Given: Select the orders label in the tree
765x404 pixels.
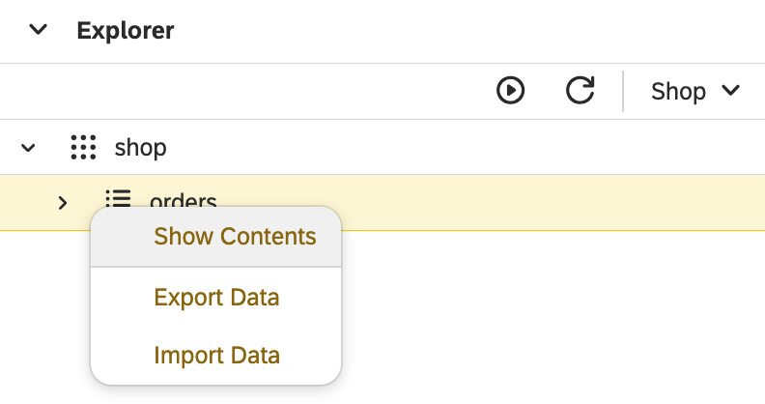Looking at the screenshot, I should (183, 200).
